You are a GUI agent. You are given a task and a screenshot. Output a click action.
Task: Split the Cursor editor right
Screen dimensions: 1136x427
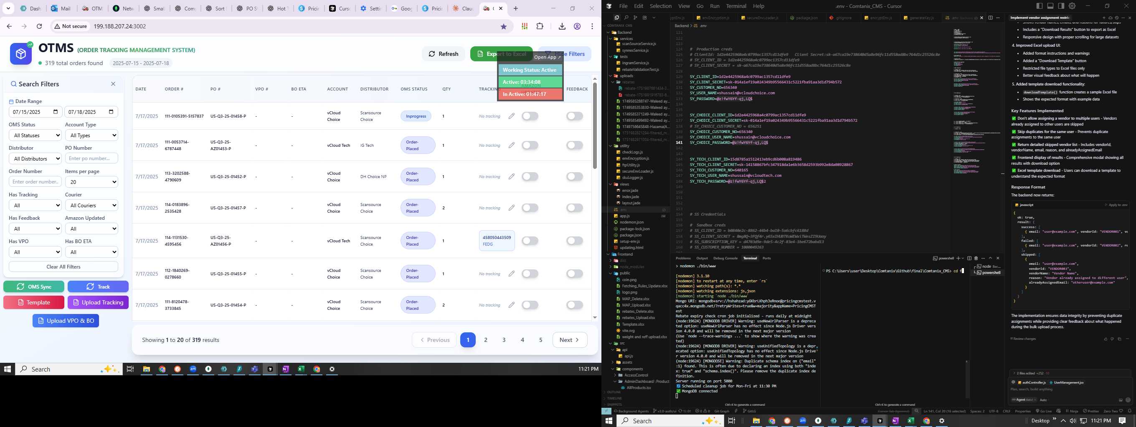[x=991, y=18]
